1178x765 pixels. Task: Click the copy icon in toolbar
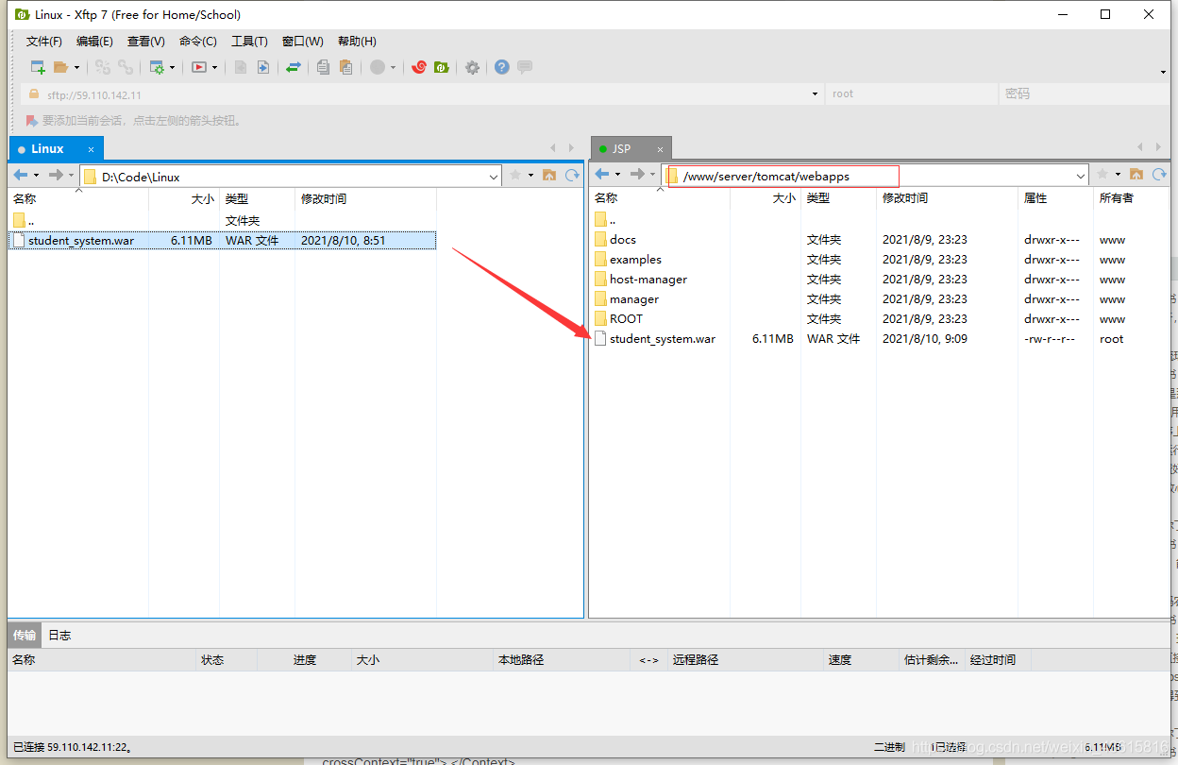(323, 67)
